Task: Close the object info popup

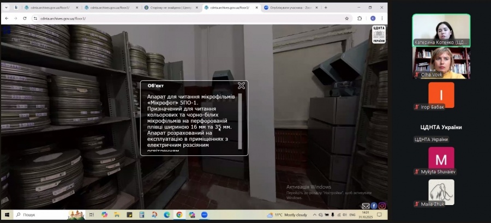Action: click(x=241, y=86)
